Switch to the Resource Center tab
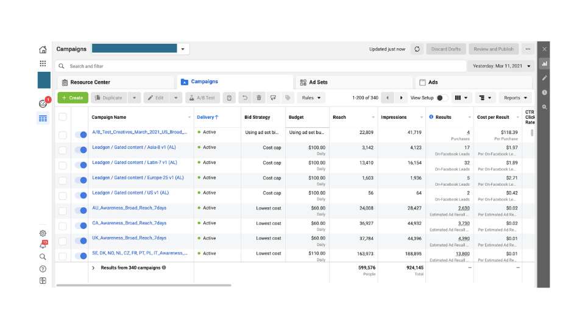The height and width of the screenshot is (329, 585). click(x=115, y=82)
